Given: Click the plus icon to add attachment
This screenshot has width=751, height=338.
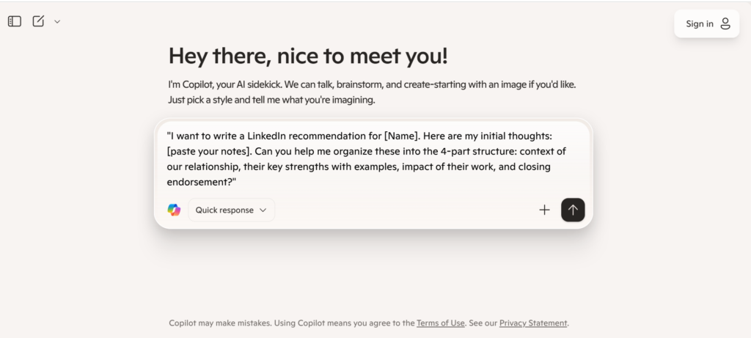Looking at the screenshot, I should (x=544, y=210).
